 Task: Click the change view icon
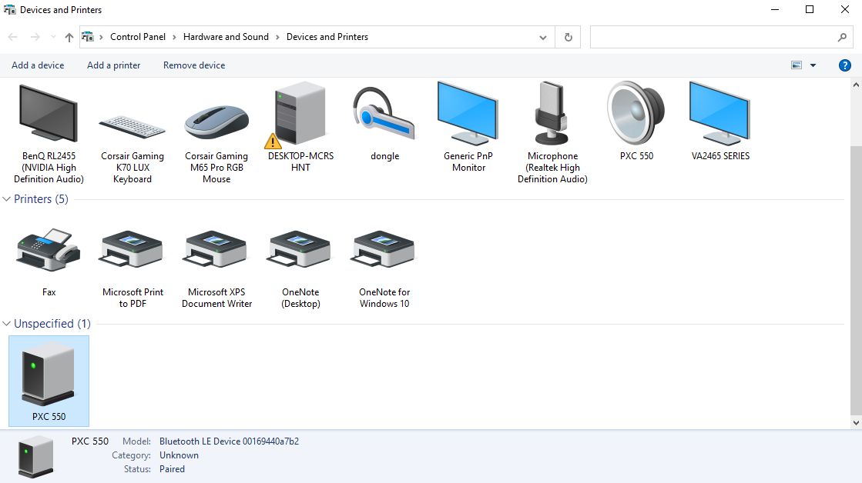(x=797, y=65)
